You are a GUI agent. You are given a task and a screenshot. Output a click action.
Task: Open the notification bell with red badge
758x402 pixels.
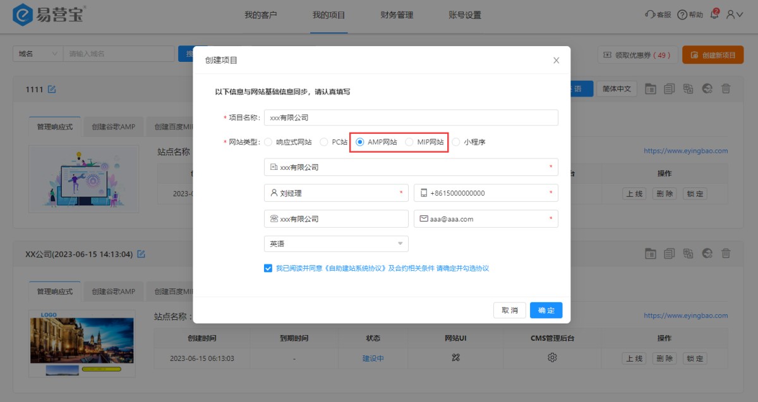(715, 15)
